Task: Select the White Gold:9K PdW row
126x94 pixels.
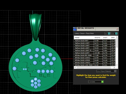Action: pos(95,55)
